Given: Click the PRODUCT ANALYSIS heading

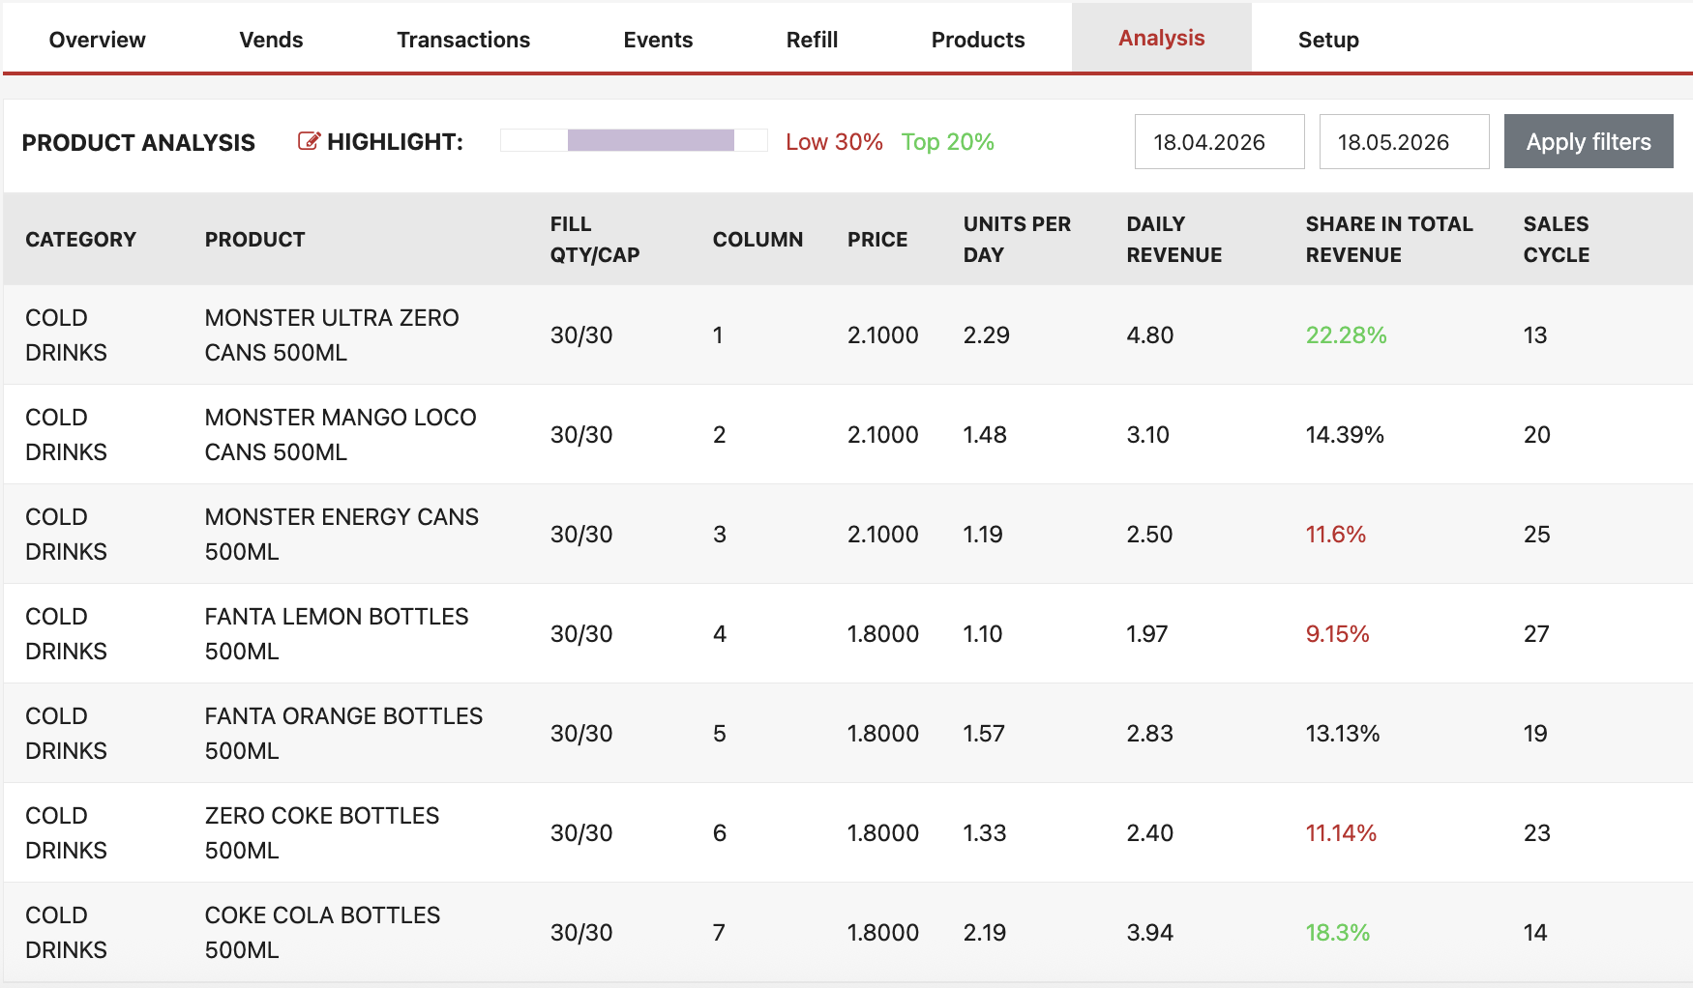Looking at the screenshot, I should (138, 143).
